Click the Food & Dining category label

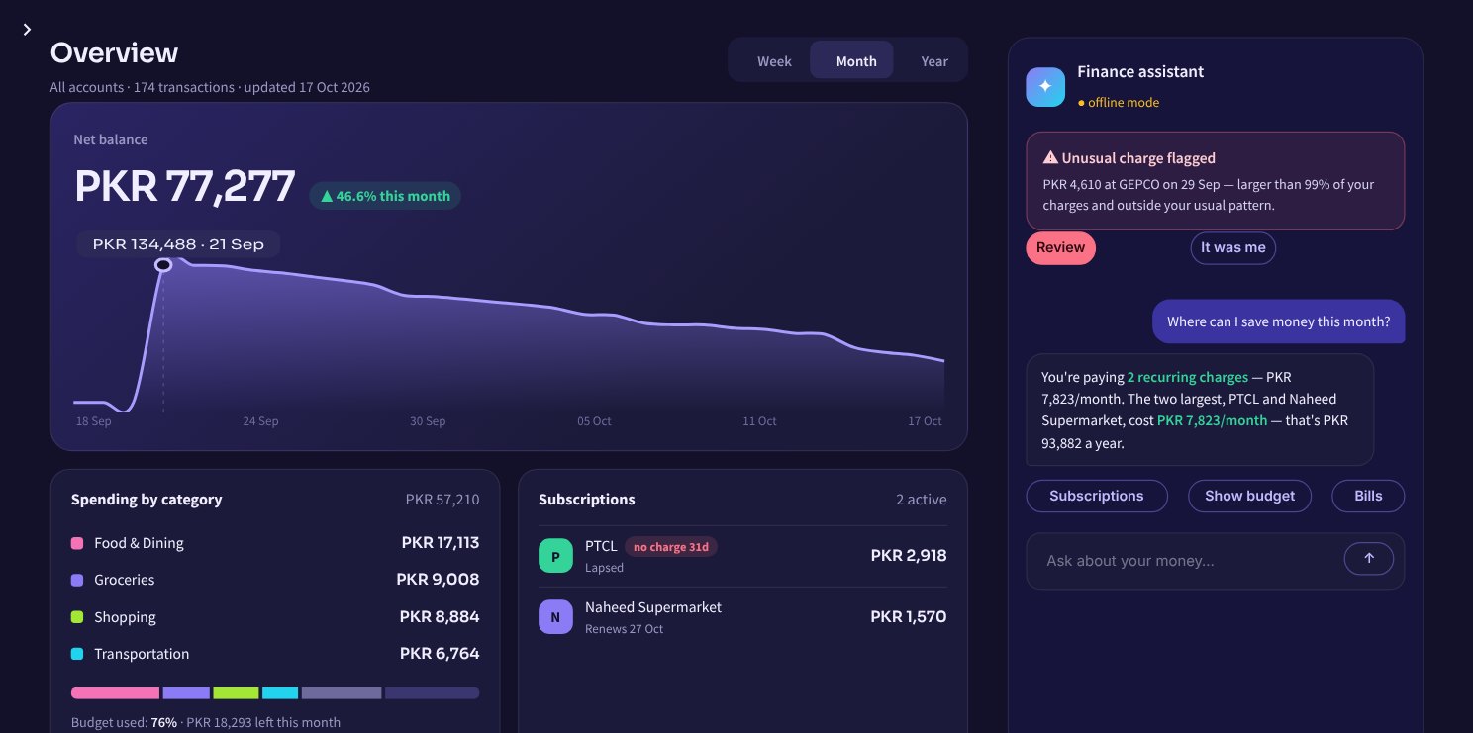point(139,543)
